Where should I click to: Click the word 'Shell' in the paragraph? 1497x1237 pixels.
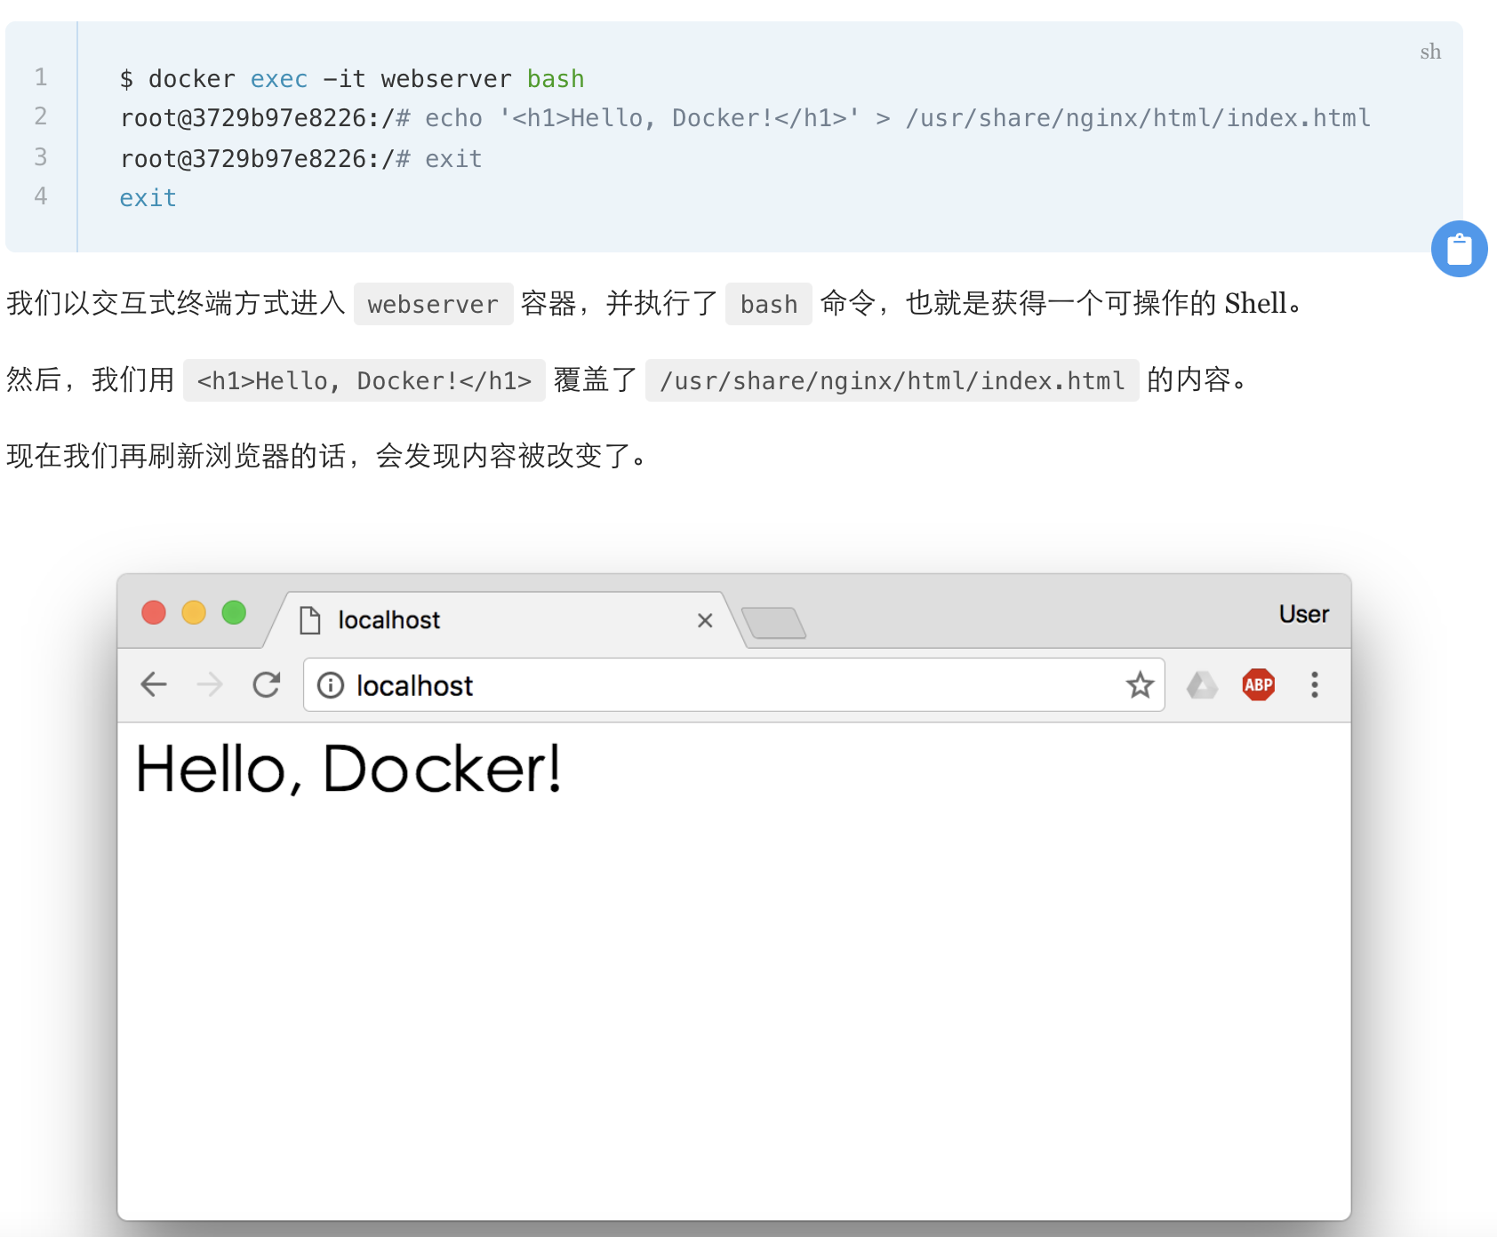[x=1255, y=303]
